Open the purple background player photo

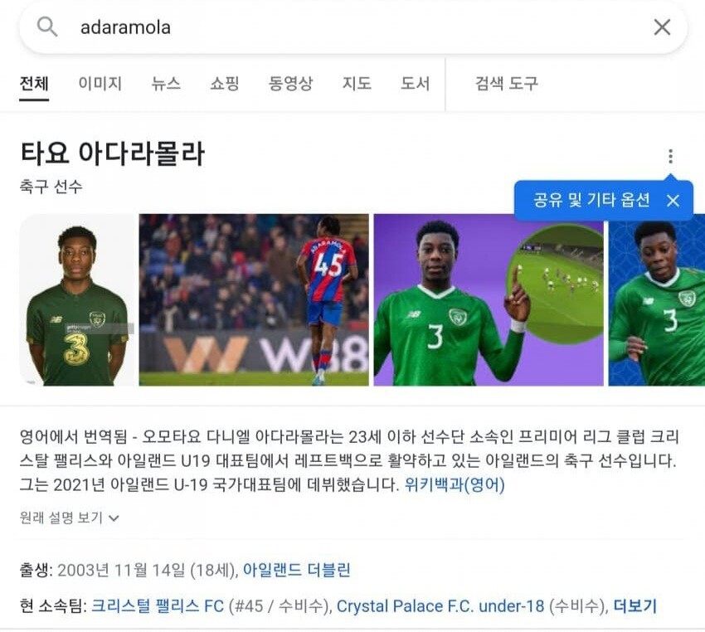(489, 299)
